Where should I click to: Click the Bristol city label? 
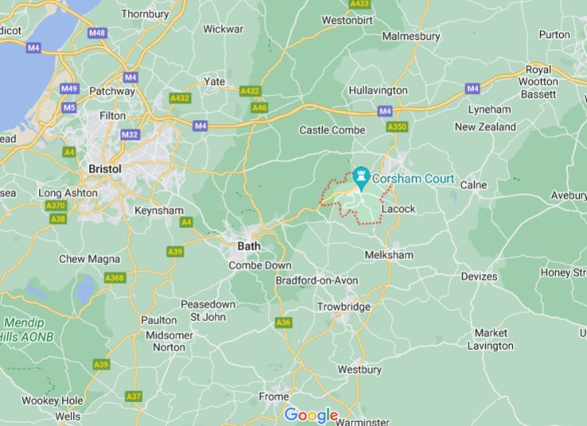105,169
